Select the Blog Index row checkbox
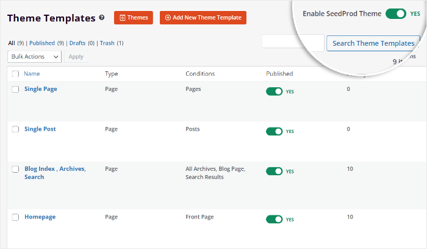The width and height of the screenshot is (427, 249). (x=15, y=169)
